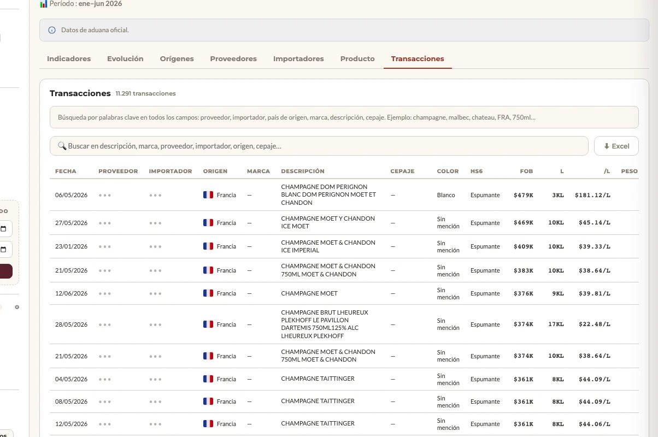Click the France flag in the 08/05/2026 row

208,401
